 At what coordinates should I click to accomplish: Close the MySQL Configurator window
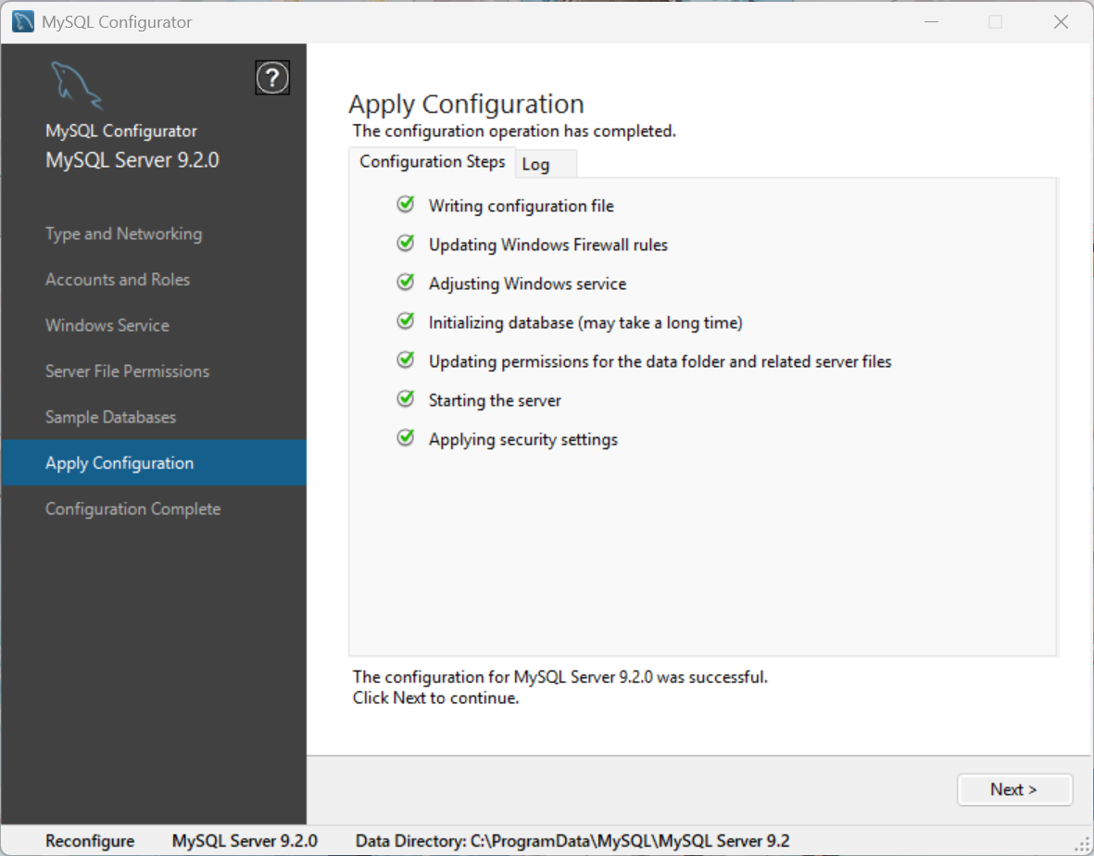1062,21
